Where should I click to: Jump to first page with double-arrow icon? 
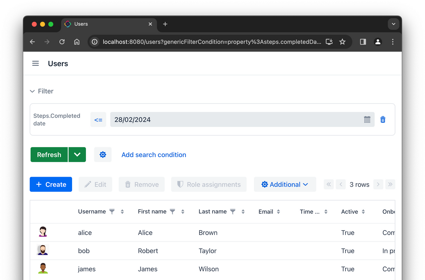coord(328,184)
